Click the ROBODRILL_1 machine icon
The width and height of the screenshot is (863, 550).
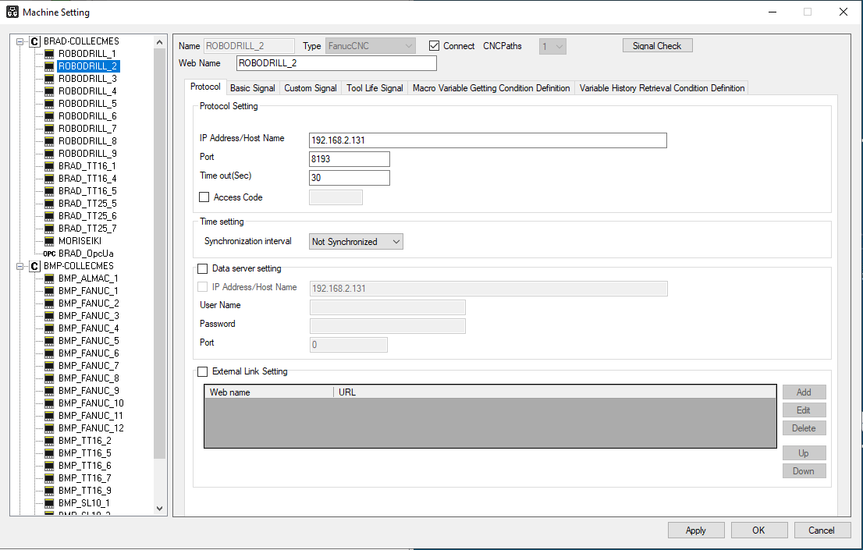(x=49, y=54)
